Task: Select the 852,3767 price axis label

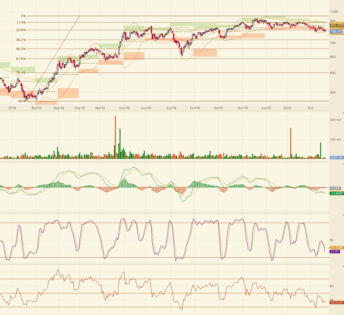Action: [337, 26]
